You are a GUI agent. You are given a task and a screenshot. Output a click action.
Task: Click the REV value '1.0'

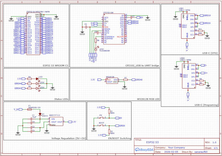pos(214,142)
